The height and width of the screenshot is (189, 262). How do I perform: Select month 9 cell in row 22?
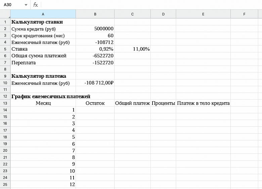pos(43,164)
